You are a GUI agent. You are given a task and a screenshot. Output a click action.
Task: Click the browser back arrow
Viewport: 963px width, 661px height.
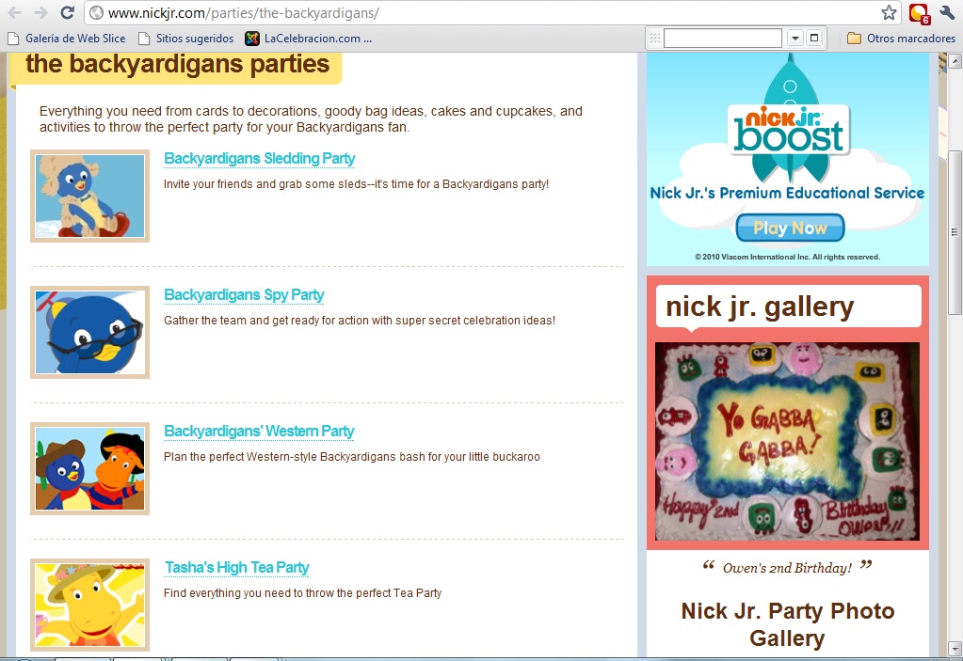[x=14, y=12]
